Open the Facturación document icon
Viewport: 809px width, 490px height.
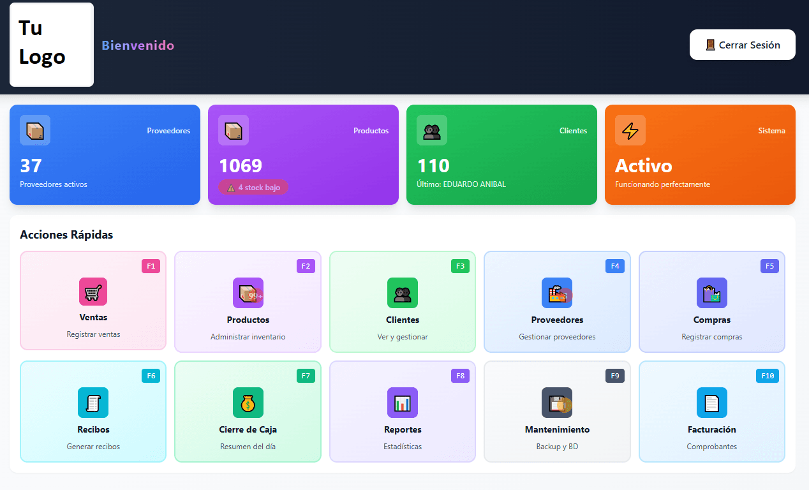(712, 403)
